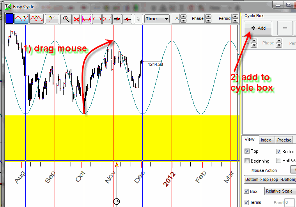Screen dimensions: 296x207
Task: Click the red right arrow icon
Action: [117, 19]
